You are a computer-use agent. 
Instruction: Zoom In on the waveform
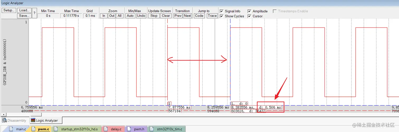(104, 16)
